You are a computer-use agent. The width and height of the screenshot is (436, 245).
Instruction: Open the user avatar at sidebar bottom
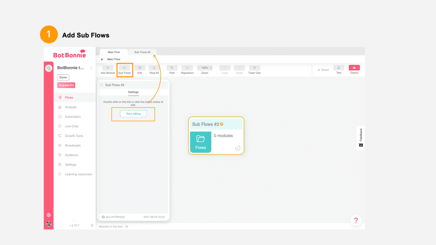tap(49, 224)
